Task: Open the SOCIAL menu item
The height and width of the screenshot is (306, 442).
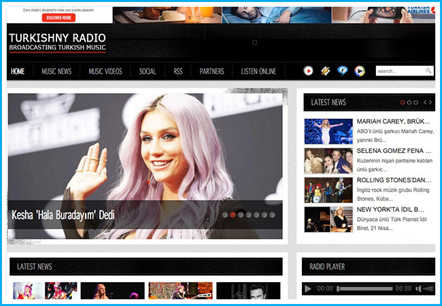Action: (x=148, y=71)
